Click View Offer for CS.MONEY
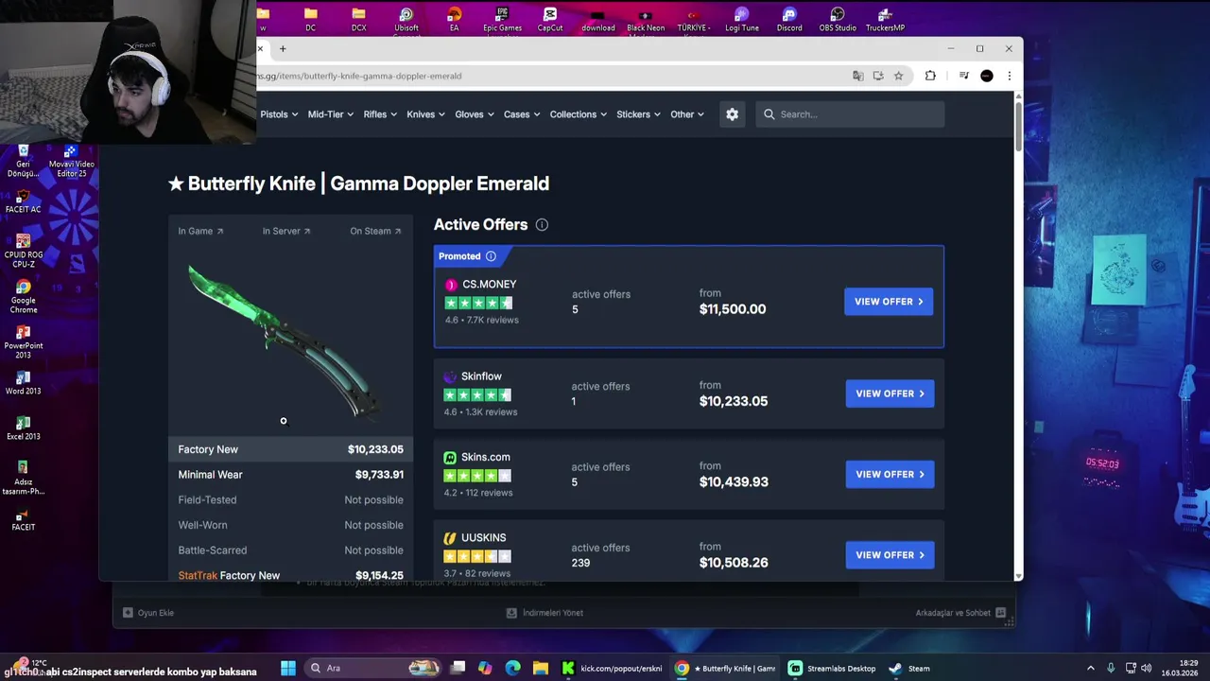This screenshot has width=1210, height=681. pyautogui.click(x=889, y=302)
